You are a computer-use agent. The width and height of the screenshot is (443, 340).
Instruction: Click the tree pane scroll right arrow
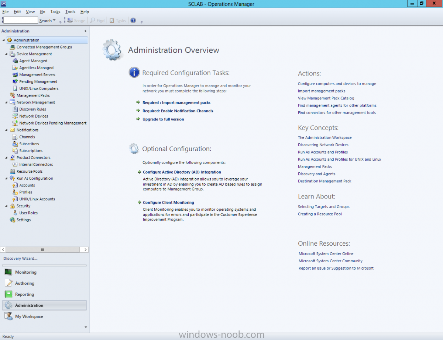[x=86, y=250]
